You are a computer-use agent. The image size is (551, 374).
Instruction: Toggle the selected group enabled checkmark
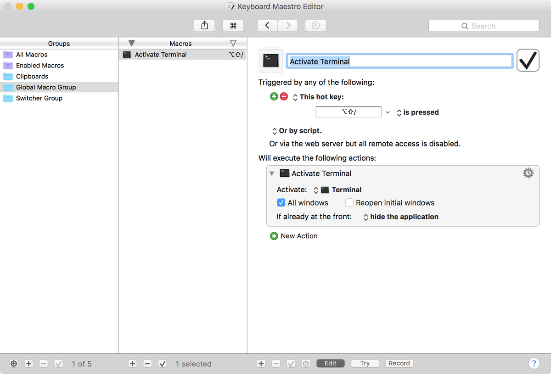click(58, 363)
